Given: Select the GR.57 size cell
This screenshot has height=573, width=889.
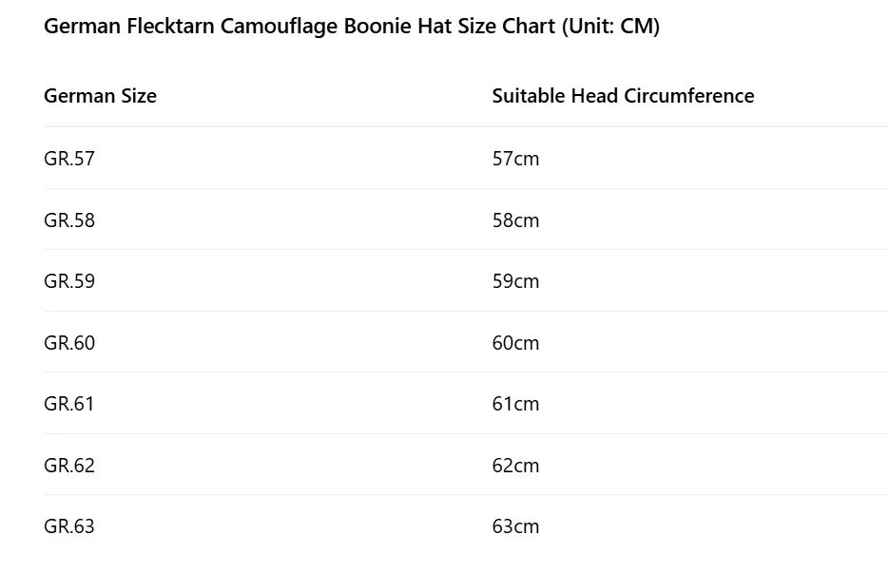Looking at the screenshot, I should [x=69, y=159].
